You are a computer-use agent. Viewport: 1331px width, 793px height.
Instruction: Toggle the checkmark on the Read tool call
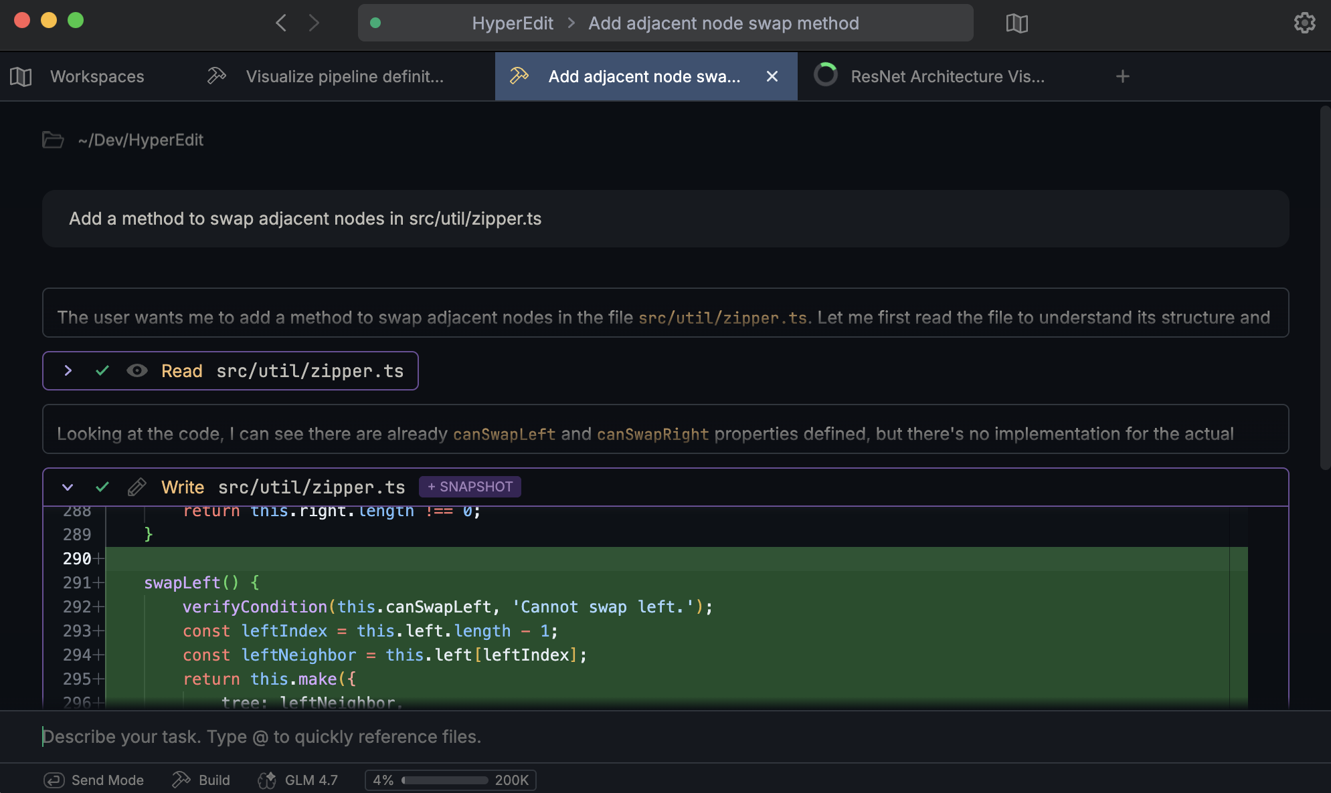click(x=102, y=370)
